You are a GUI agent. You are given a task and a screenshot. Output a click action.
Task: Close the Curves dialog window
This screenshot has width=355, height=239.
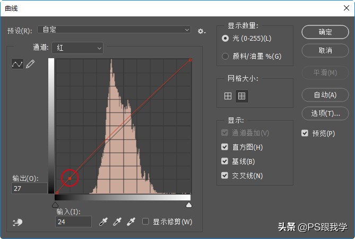[346, 8]
